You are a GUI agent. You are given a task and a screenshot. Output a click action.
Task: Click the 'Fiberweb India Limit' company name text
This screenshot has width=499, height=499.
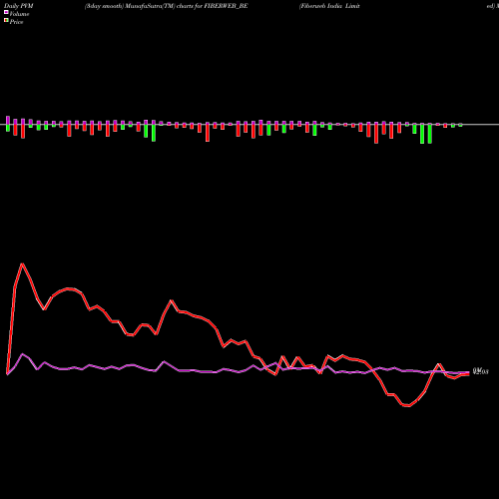[x=329, y=6]
